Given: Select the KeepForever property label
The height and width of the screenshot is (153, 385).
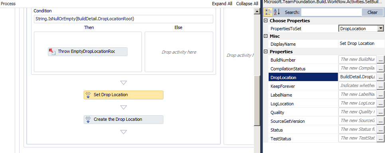Looking at the screenshot, I should pyautogui.click(x=283, y=86).
